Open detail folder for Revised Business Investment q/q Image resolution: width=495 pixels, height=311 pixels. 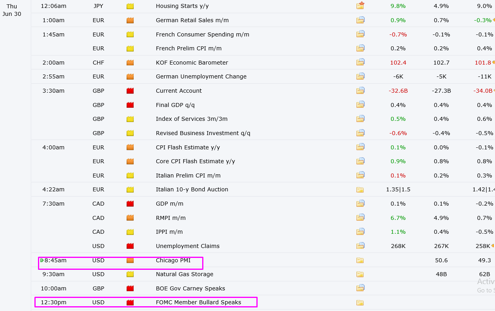[360, 133]
